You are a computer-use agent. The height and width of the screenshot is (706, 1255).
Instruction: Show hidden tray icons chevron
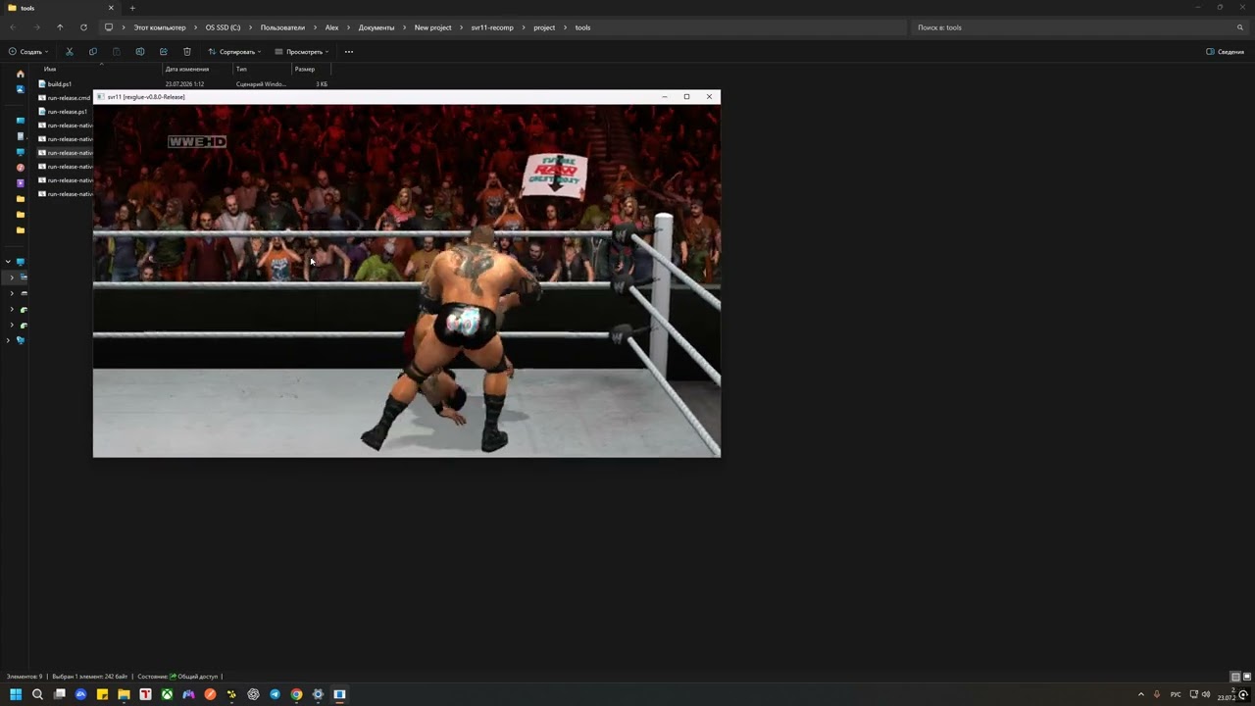(x=1140, y=694)
